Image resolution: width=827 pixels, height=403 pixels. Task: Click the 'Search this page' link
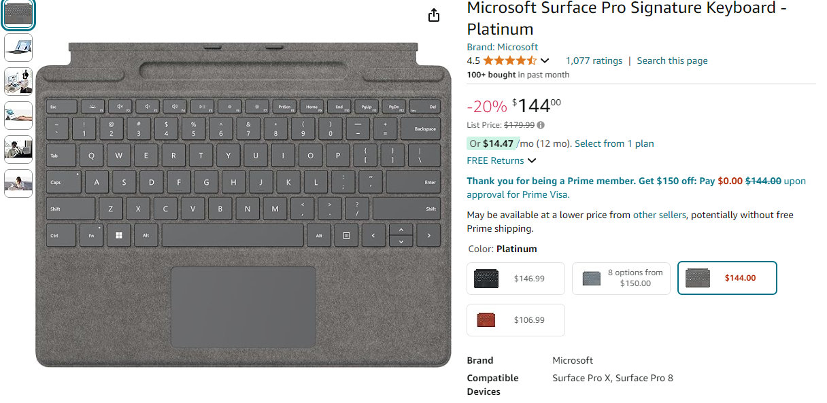coord(672,60)
